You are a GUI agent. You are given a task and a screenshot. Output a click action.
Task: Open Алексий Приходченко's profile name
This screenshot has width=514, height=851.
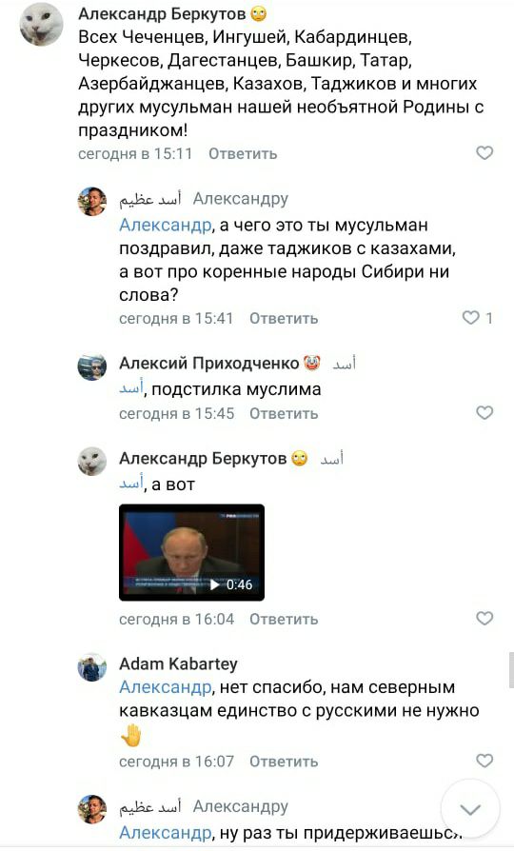point(209,363)
